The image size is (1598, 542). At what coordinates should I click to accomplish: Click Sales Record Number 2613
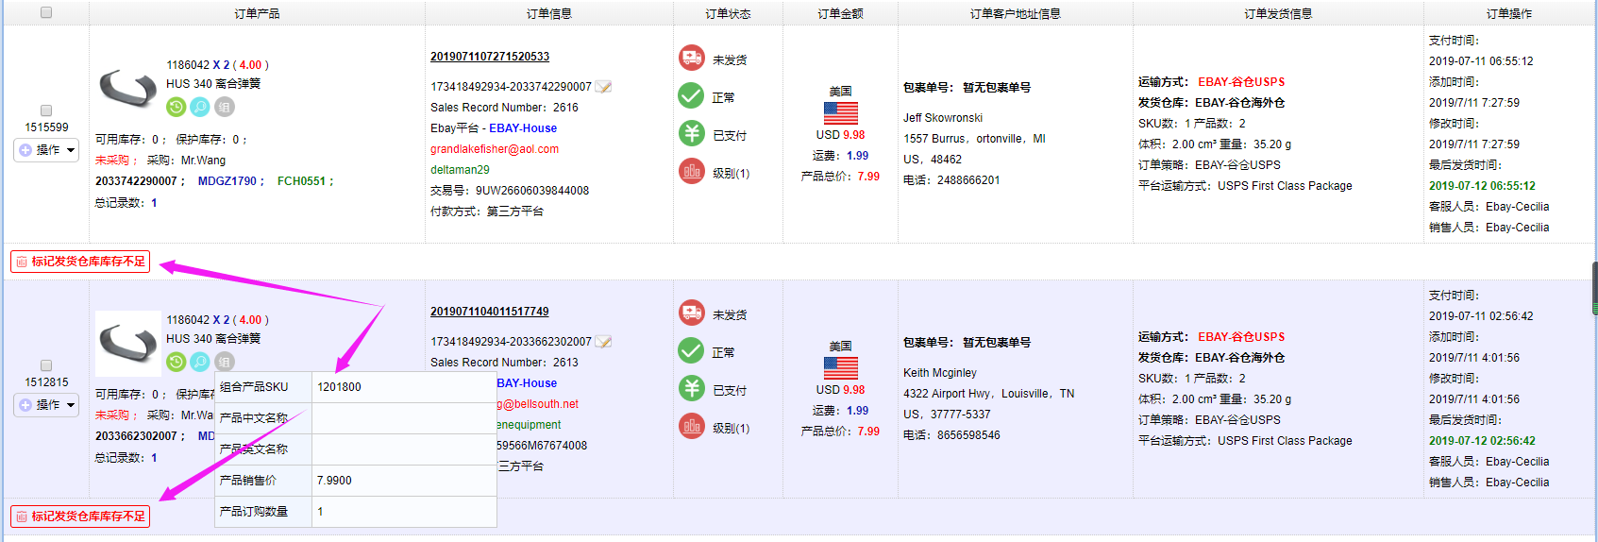[565, 363]
